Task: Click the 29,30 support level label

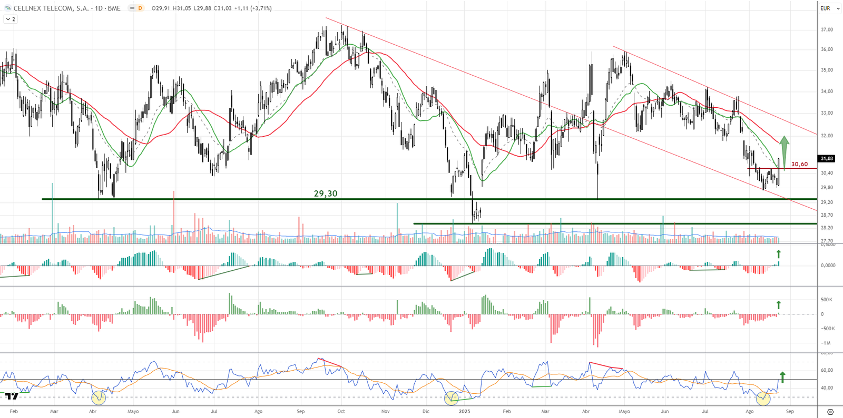Action: point(326,193)
